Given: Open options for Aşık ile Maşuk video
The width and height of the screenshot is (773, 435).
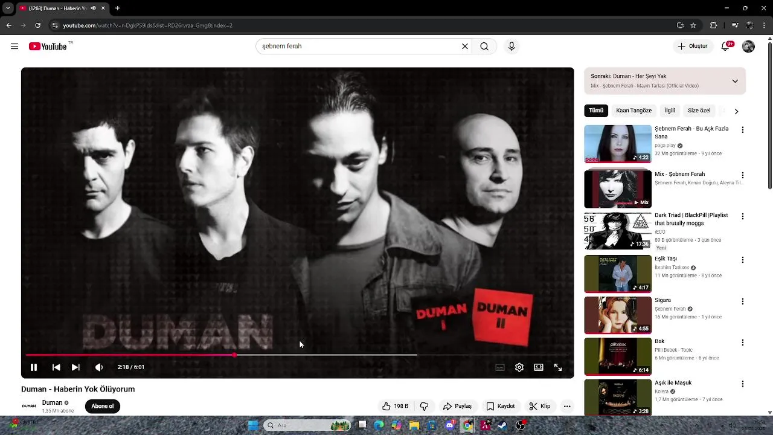Looking at the screenshot, I should (x=743, y=384).
